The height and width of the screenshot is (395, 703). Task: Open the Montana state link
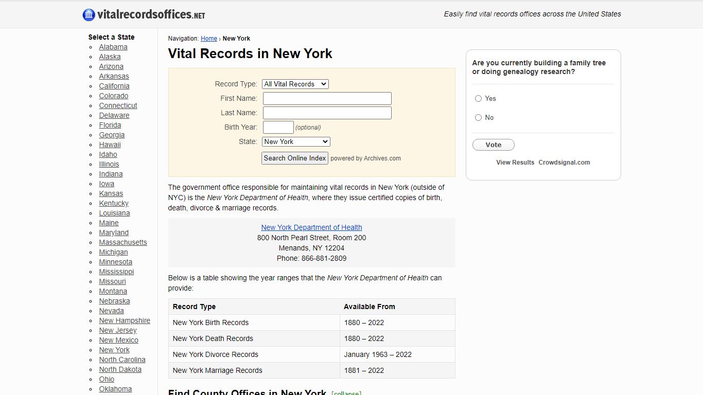(x=113, y=291)
